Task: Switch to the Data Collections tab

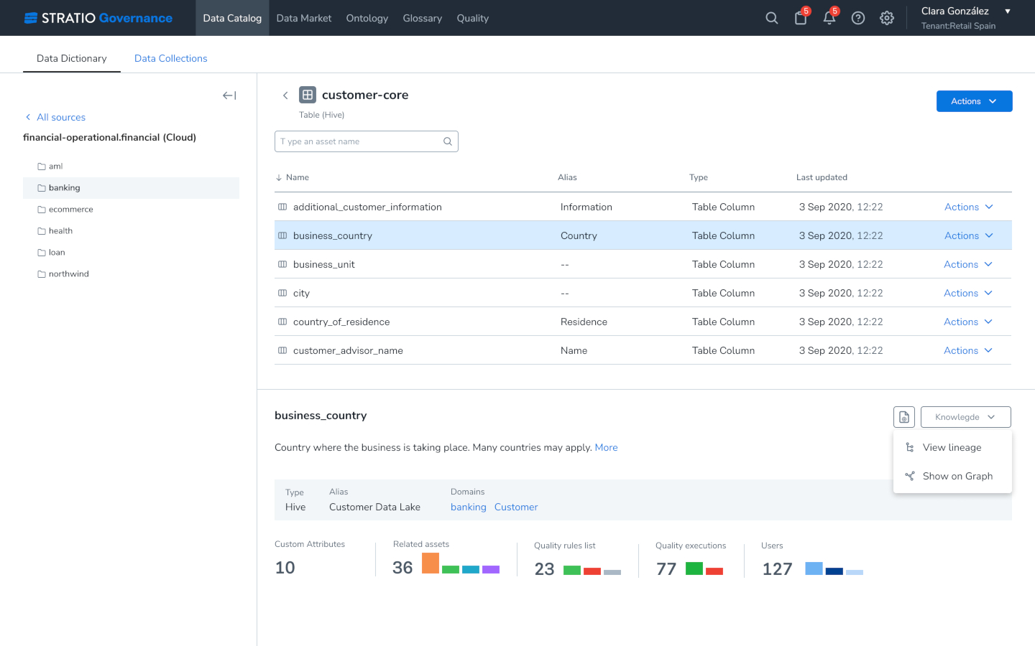Action: pyautogui.click(x=170, y=58)
